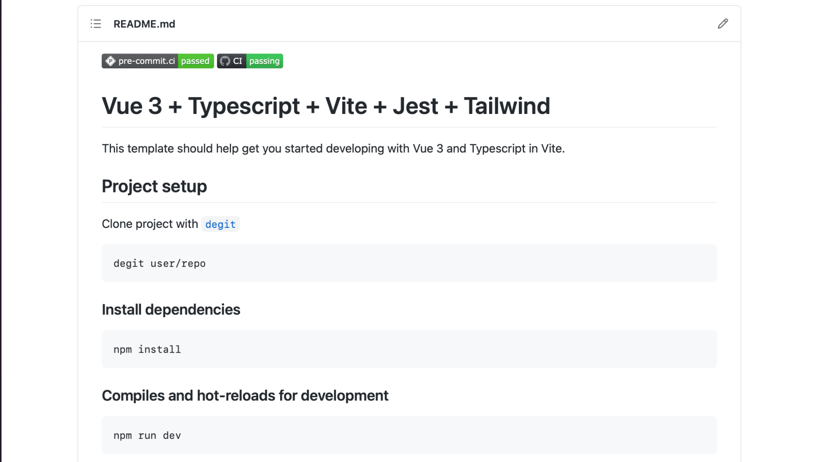
Task: Click the Install dependencies heading
Action: [171, 310]
